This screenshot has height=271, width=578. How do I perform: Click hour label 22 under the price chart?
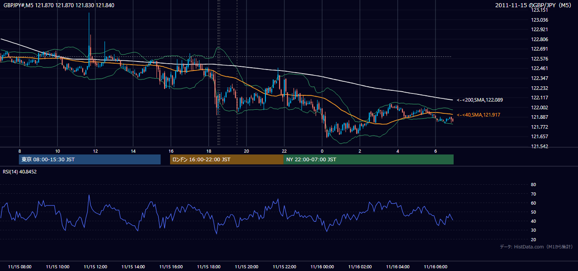pyautogui.click(x=284, y=151)
